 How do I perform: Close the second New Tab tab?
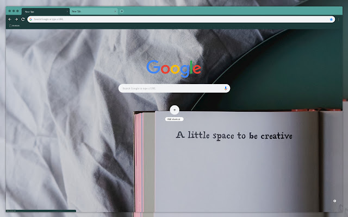(x=115, y=11)
